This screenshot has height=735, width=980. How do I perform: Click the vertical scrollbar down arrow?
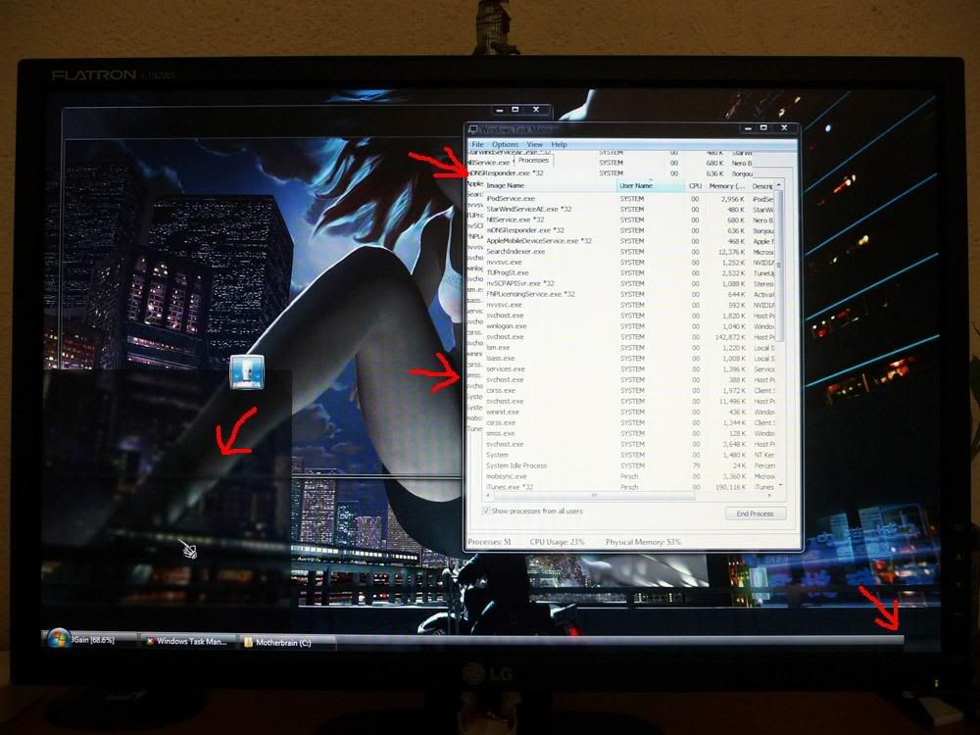click(779, 485)
